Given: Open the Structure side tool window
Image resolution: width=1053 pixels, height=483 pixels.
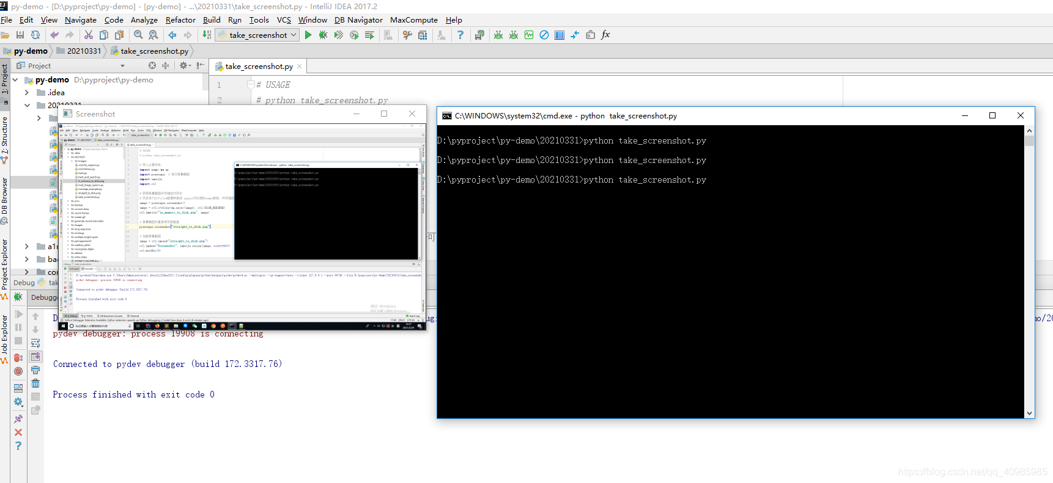Looking at the screenshot, I should (5, 139).
